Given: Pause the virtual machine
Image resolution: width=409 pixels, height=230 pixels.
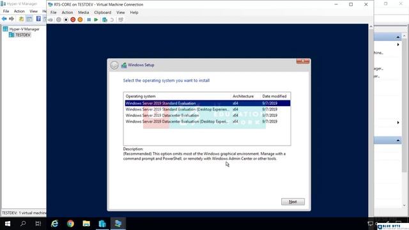Looking at the screenshot, I should click(89, 20).
